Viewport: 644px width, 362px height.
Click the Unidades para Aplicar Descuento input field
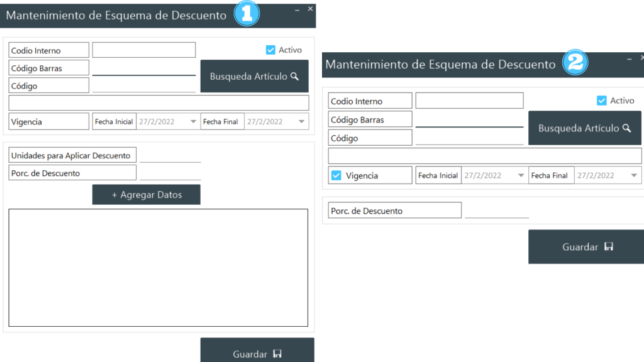(170, 155)
